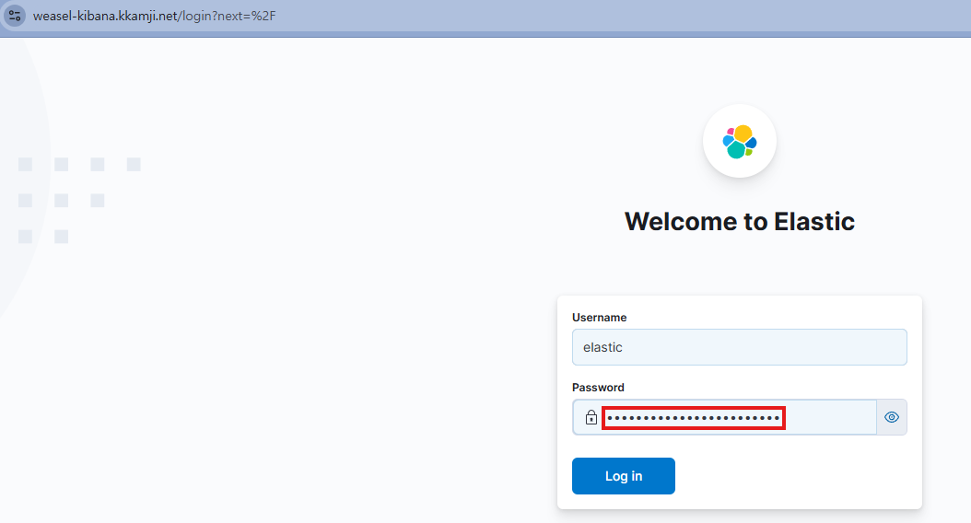Click the Welcome to Elastic heading
The width and height of the screenshot is (971, 523).
pyautogui.click(x=740, y=222)
